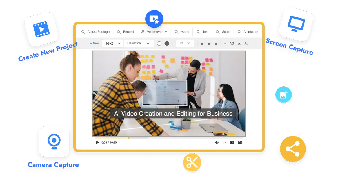Screen dimensions: 338x174
Task: Open the Text style dropdown
Action: click(112, 43)
